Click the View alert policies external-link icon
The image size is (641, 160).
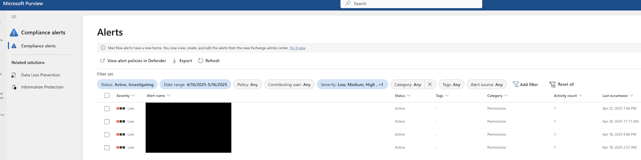102,61
